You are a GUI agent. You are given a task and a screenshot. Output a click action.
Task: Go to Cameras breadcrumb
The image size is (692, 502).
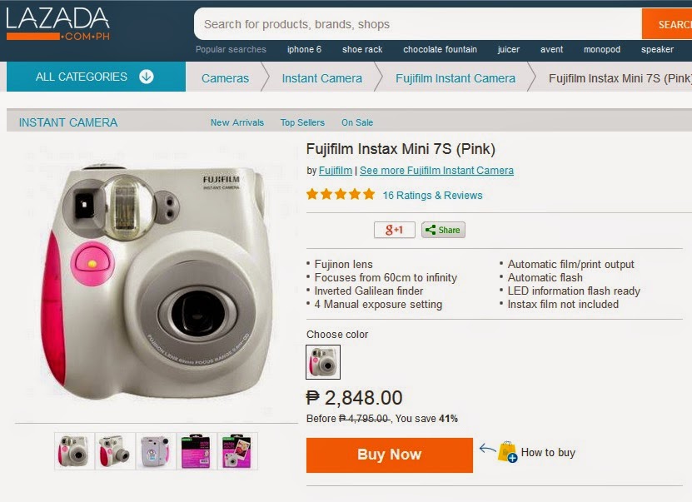click(225, 78)
